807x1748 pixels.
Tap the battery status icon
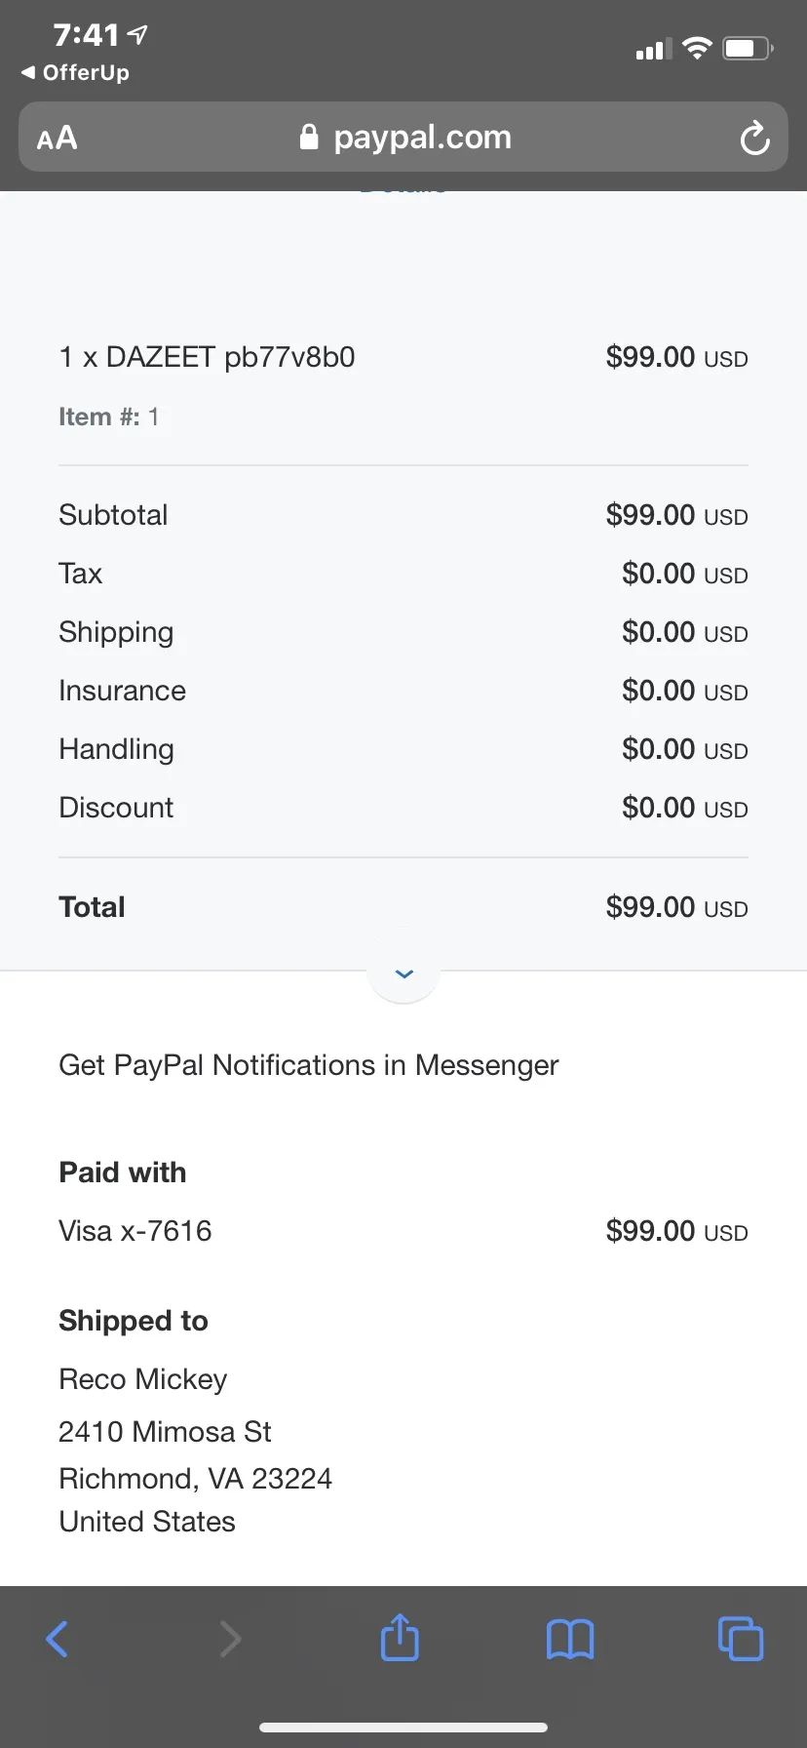click(x=748, y=48)
